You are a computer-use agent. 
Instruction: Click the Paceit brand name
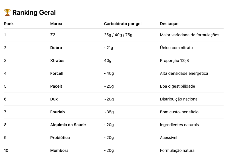point(56,86)
